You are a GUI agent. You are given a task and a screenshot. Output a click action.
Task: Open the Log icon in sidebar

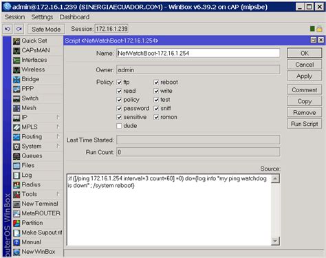click(17, 175)
